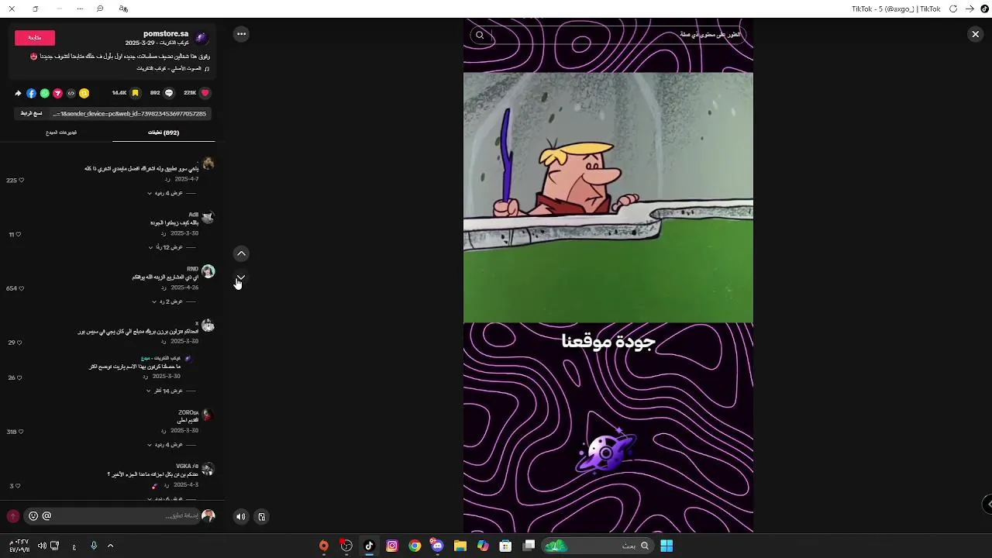Like the comment with 225 likes
Image resolution: width=992 pixels, height=558 pixels.
click(21, 180)
